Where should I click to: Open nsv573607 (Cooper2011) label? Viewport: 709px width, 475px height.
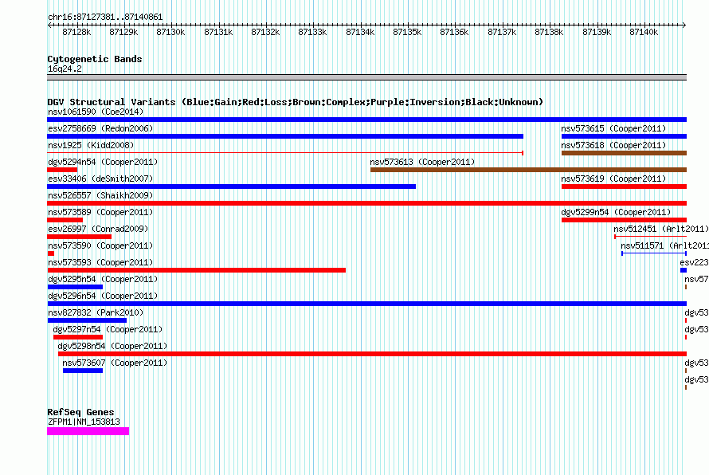(115, 363)
